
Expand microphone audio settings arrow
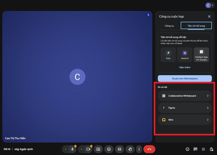(x=65, y=149)
